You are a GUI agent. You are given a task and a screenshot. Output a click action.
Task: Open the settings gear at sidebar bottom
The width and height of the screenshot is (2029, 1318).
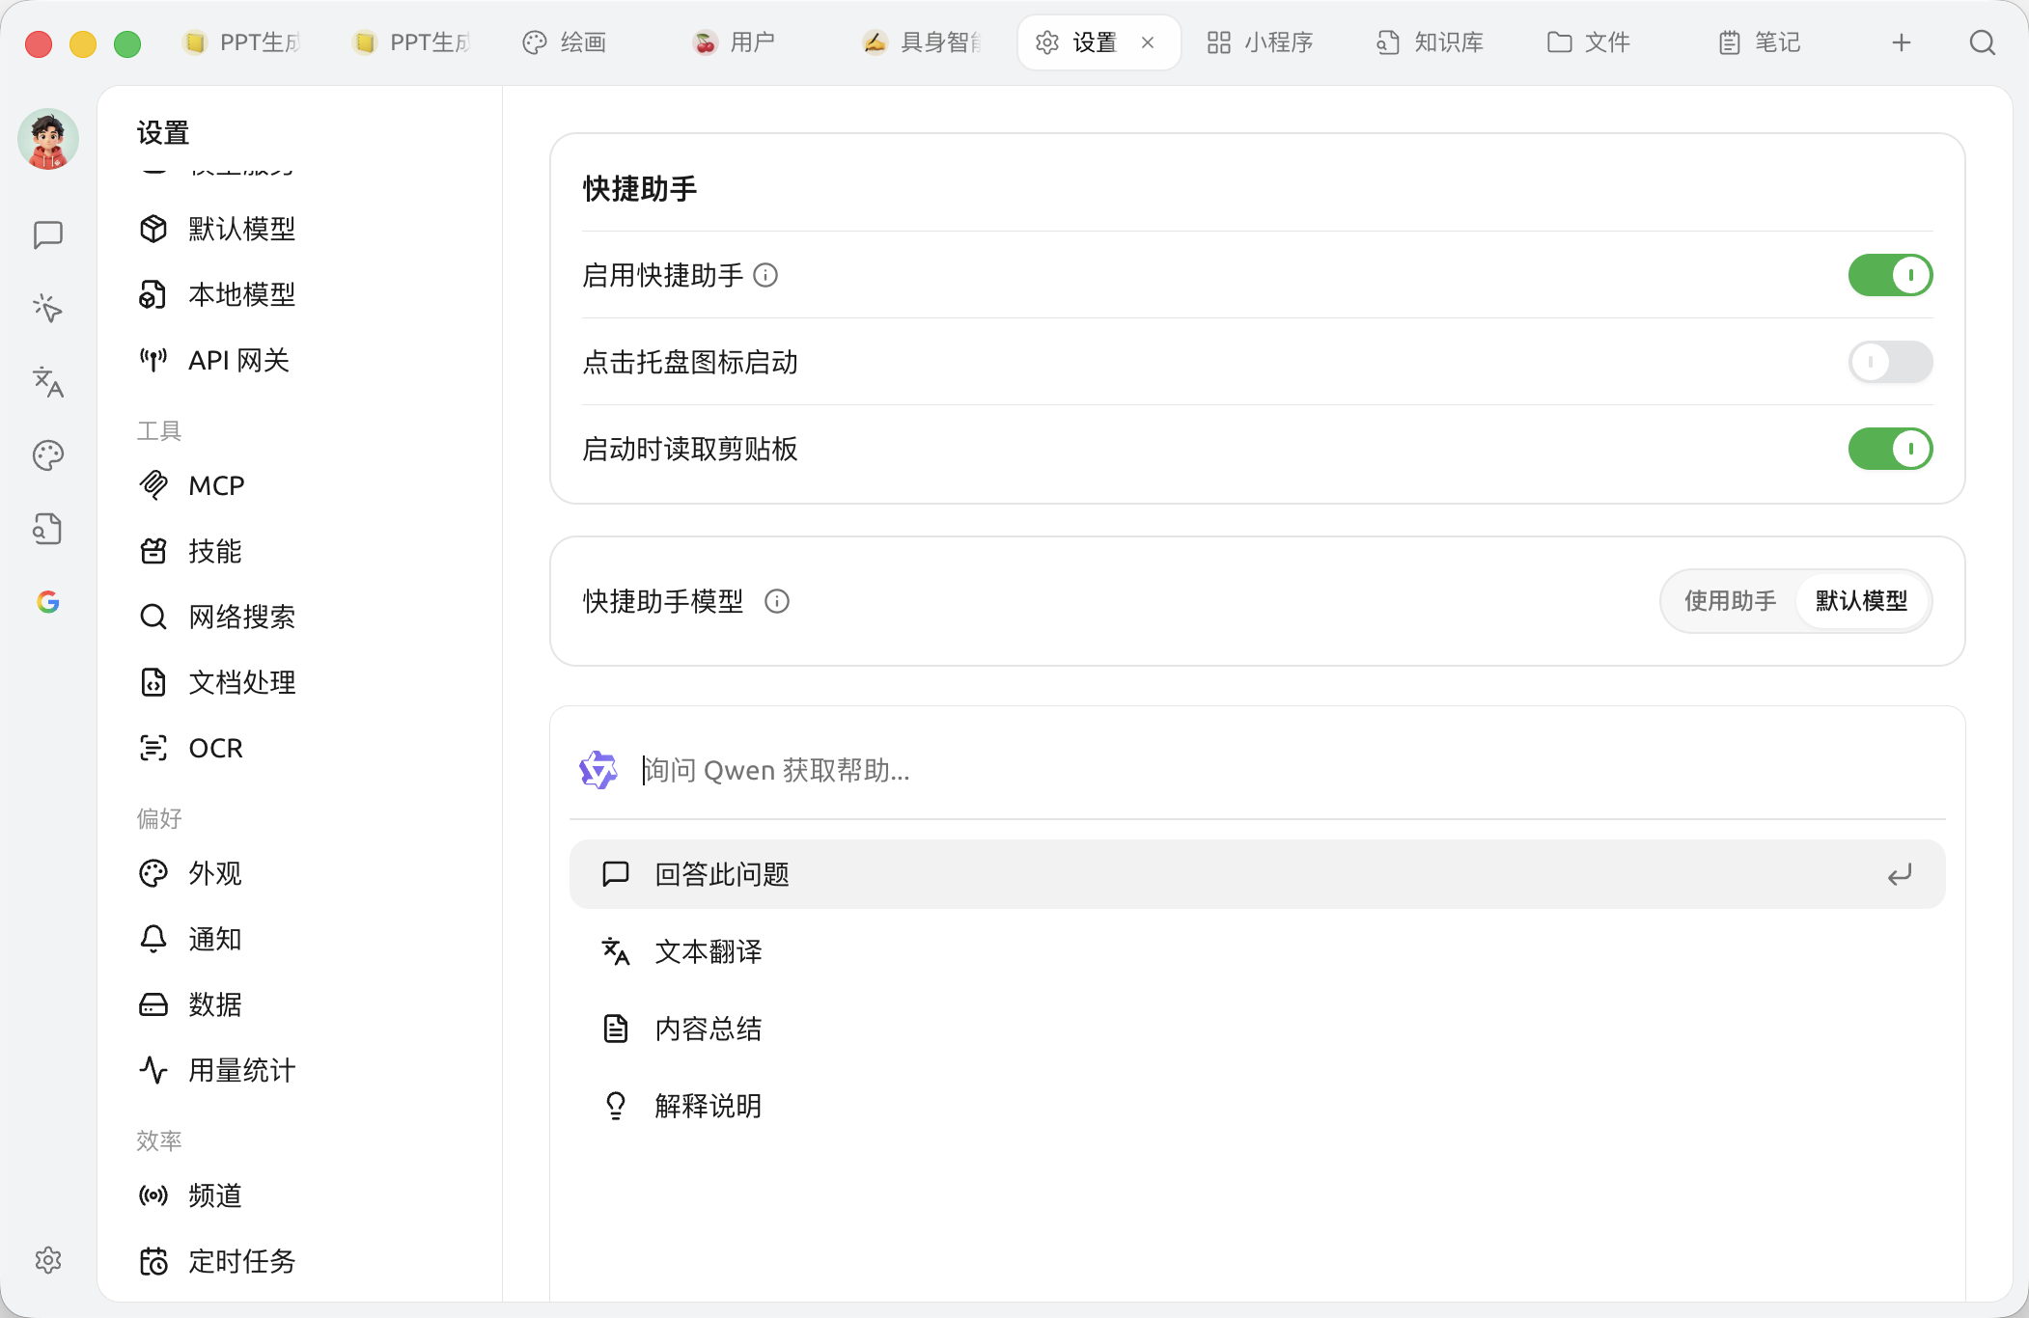48,1260
